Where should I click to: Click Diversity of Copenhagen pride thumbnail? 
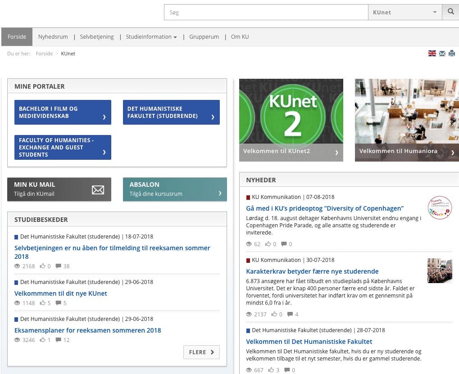[x=440, y=207]
